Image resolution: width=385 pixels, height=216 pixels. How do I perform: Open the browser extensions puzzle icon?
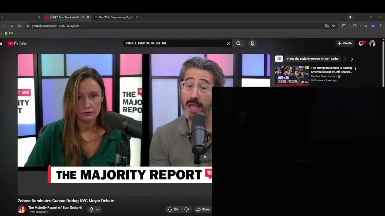[x=344, y=26]
